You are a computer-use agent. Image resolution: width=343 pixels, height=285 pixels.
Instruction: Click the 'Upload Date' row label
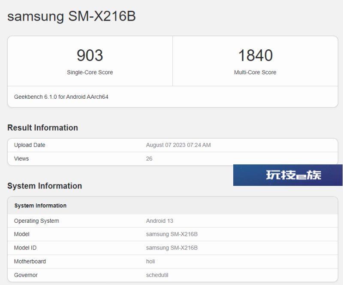30,145
